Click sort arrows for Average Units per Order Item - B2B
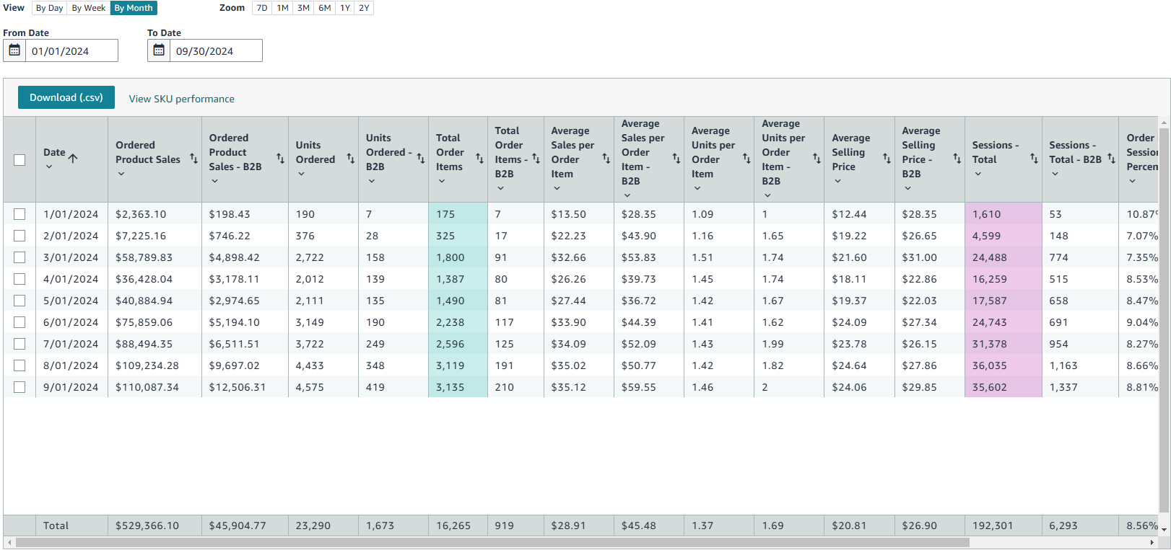This screenshot has height=550, width=1171. coord(817,159)
